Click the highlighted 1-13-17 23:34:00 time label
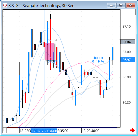This screenshot has height=136, width=138. pyautogui.click(x=44, y=131)
